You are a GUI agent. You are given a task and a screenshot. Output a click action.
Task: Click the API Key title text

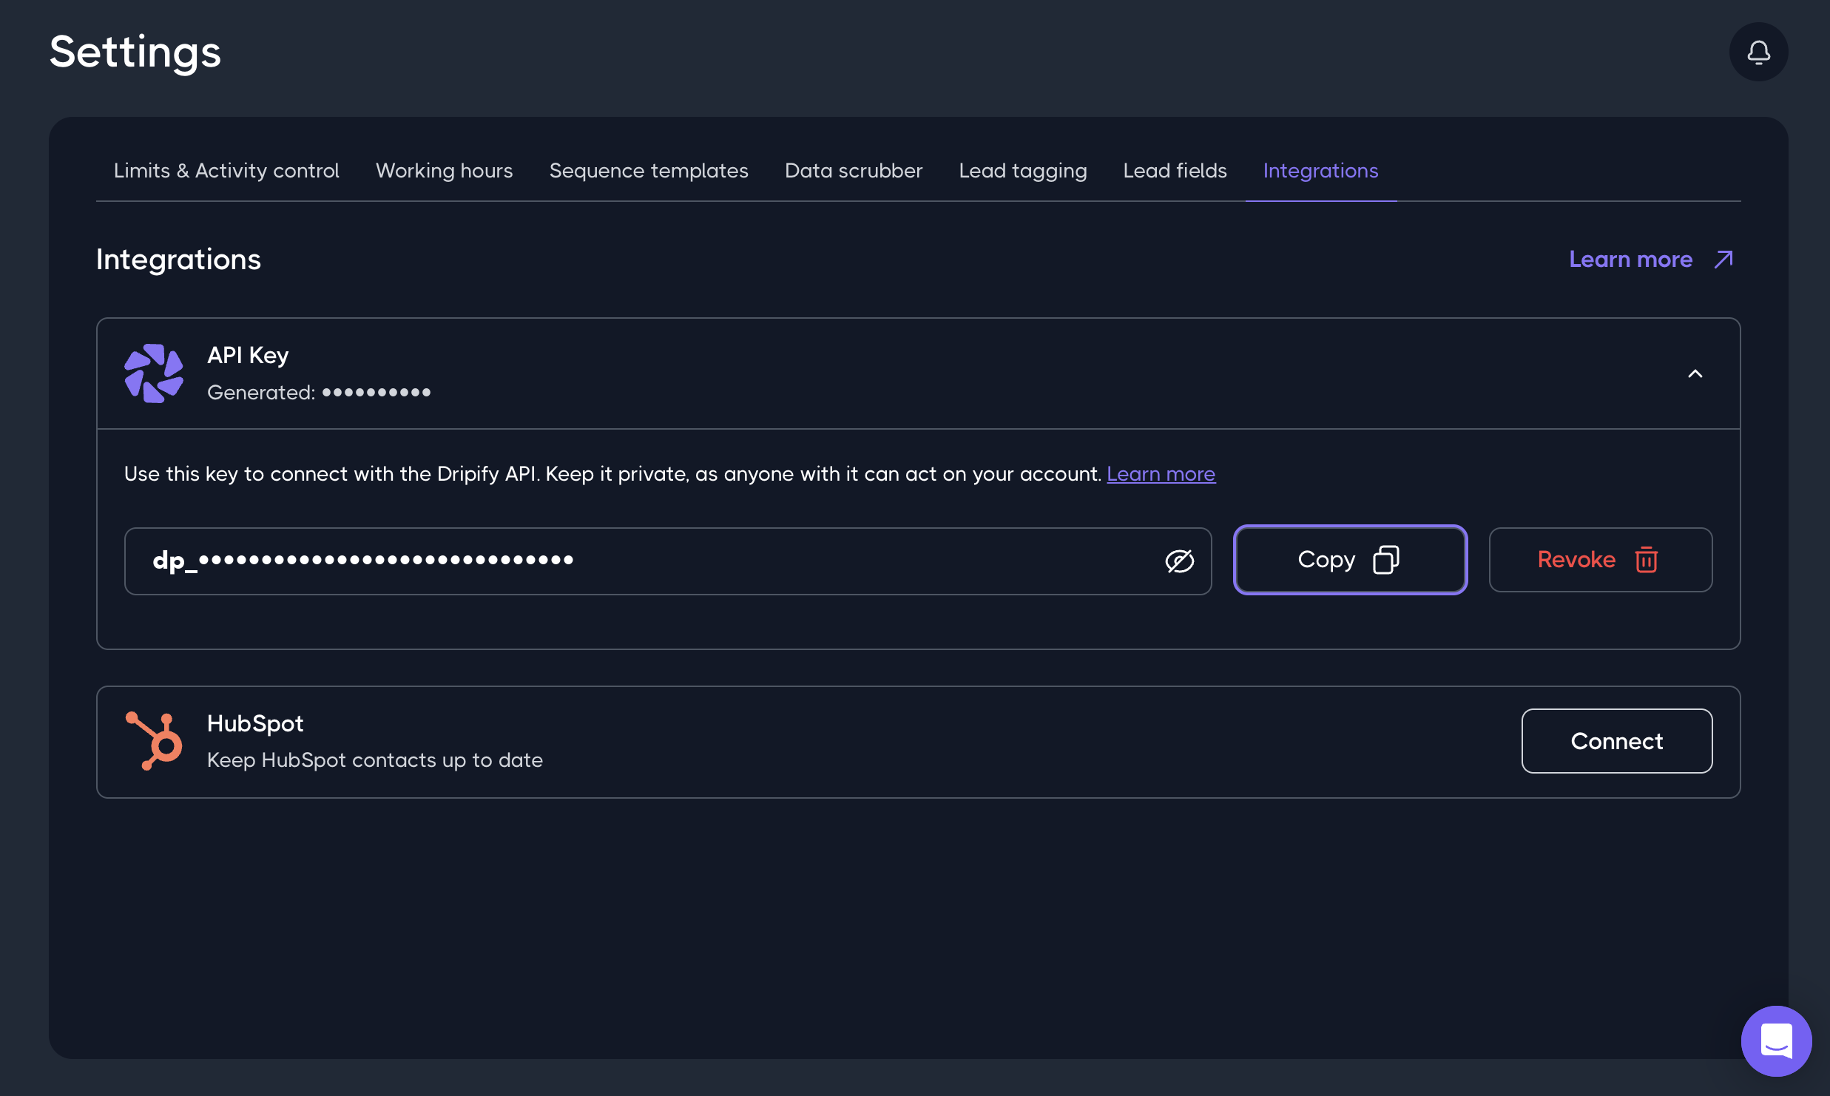click(248, 356)
